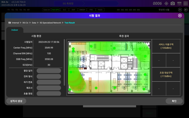189x118 pixels.
Task: Click the 제조사 input field
Action: click(x=49, y=88)
